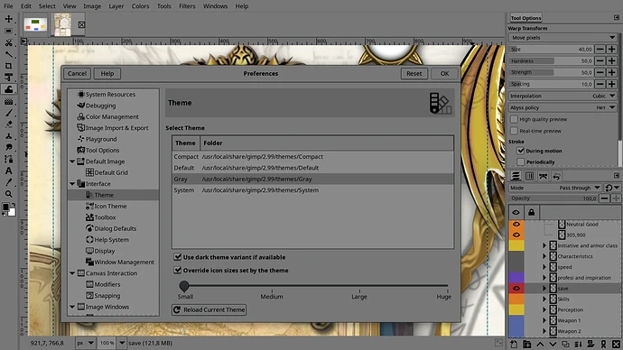Hide the save layer group

tap(516, 289)
